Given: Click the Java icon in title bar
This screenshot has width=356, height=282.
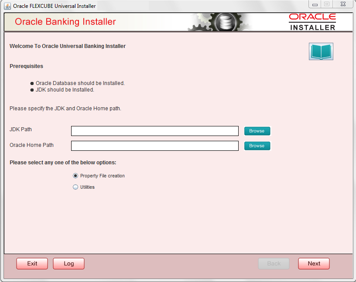Looking at the screenshot, I should (x=7, y=6).
